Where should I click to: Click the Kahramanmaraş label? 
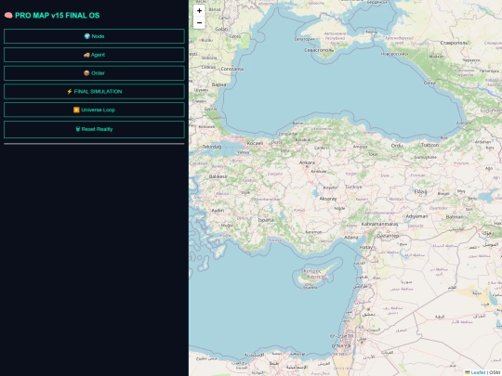[379, 224]
